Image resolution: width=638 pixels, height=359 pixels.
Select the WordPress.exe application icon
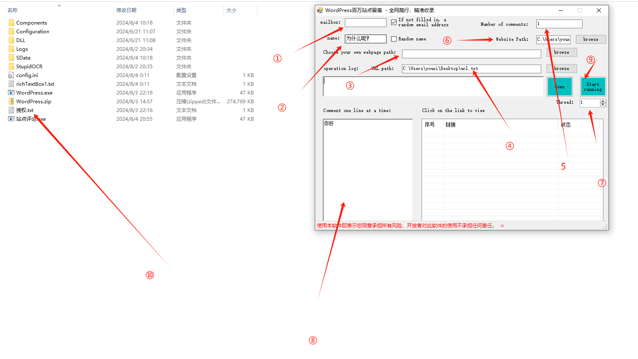point(11,92)
